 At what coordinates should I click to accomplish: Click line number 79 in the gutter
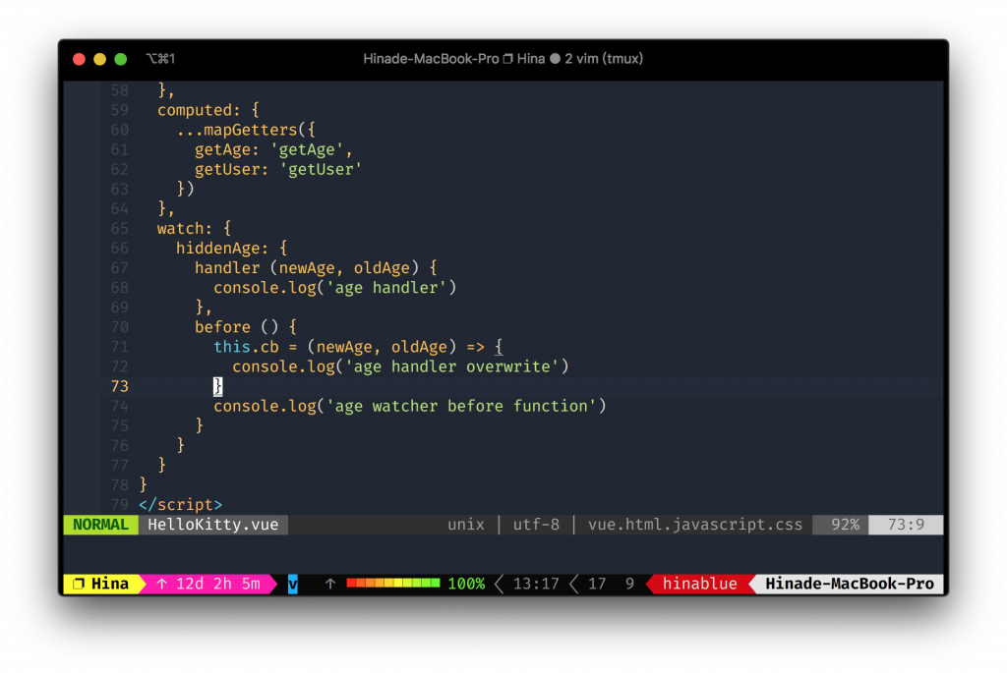(119, 505)
